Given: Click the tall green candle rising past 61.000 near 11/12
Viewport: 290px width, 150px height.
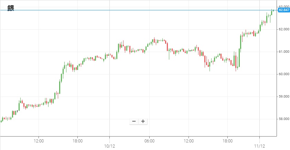Looking at the screenshot, I should click(240, 43).
